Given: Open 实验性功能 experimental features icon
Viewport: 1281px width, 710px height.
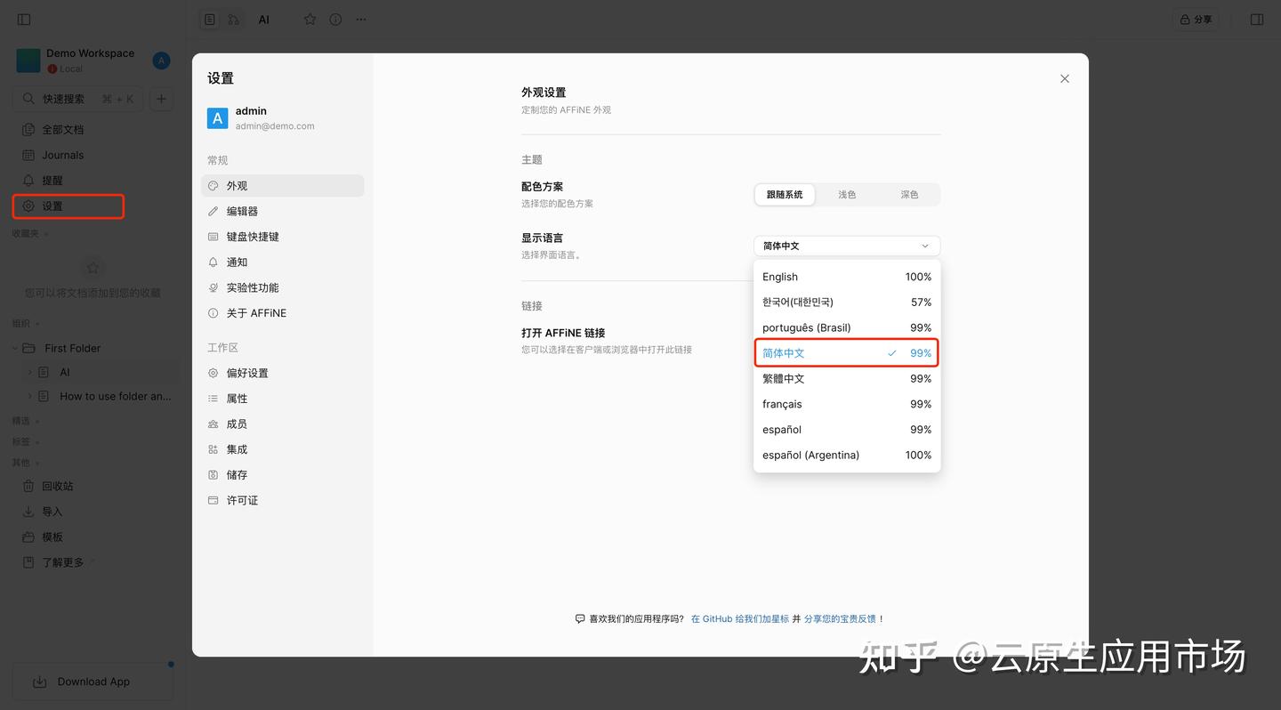Looking at the screenshot, I should [x=213, y=288].
